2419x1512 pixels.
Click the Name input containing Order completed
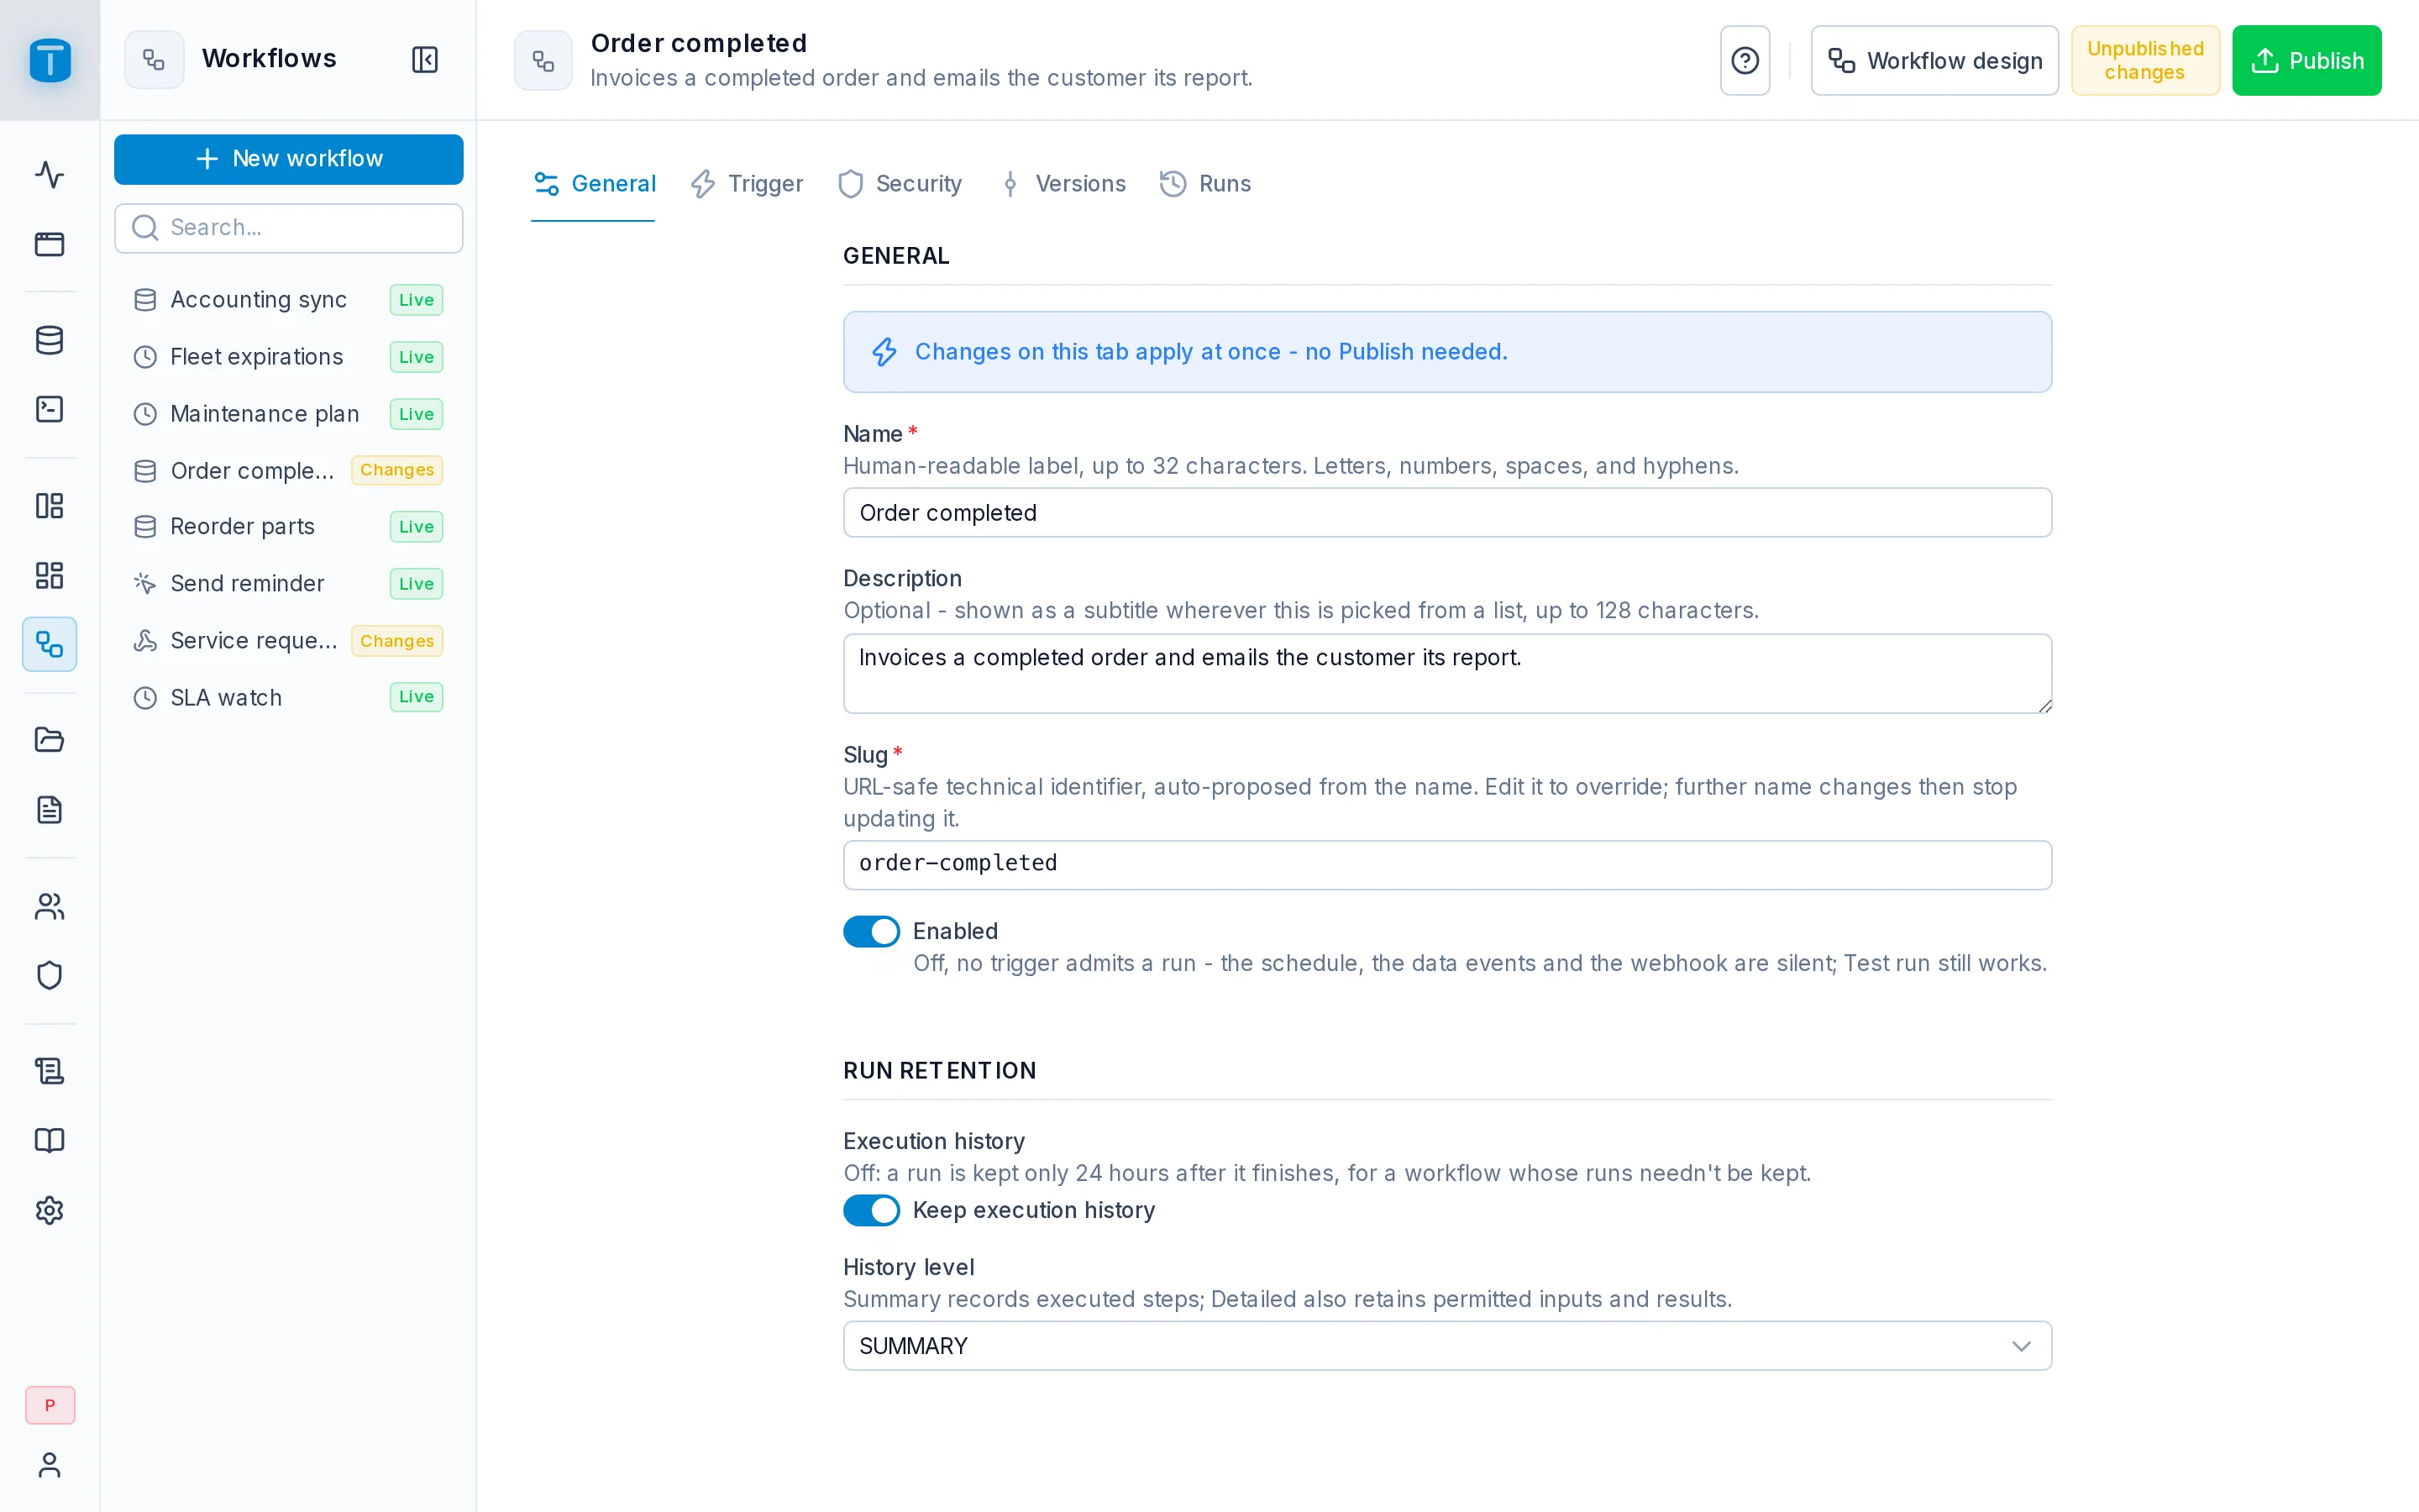coord(1447,512)
